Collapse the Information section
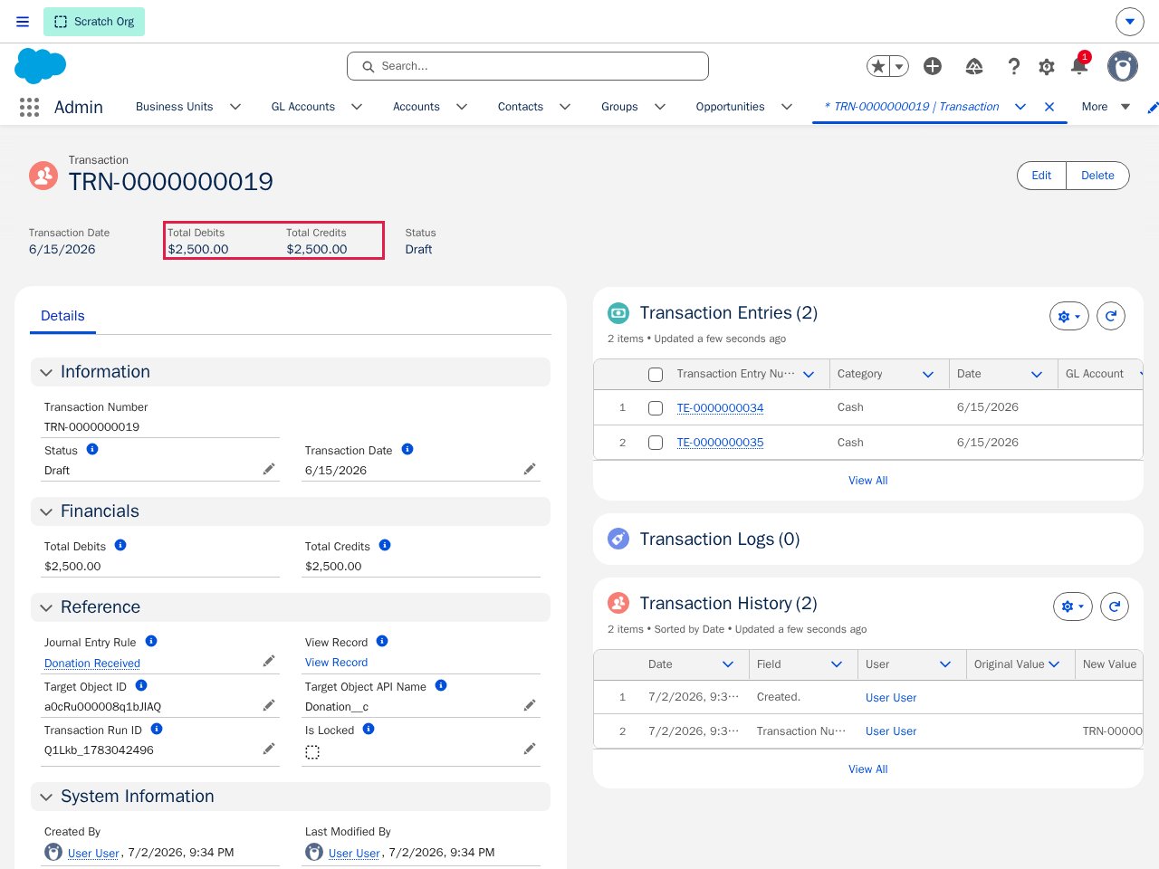This screenshot has height=869, width=1159. click(x=46, y=373)
